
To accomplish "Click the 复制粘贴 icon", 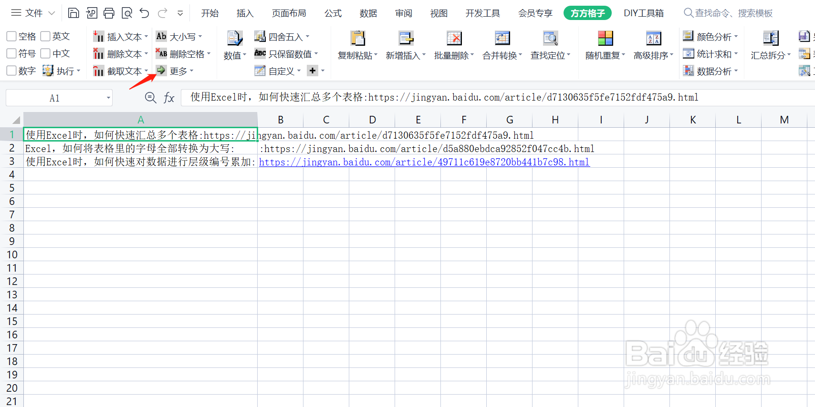I will (x=357, y=38).
